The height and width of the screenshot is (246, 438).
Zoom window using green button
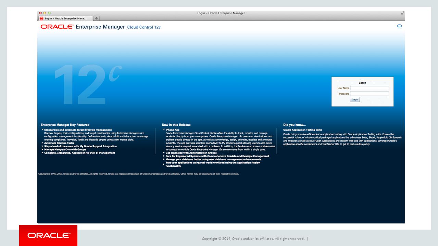49,13
